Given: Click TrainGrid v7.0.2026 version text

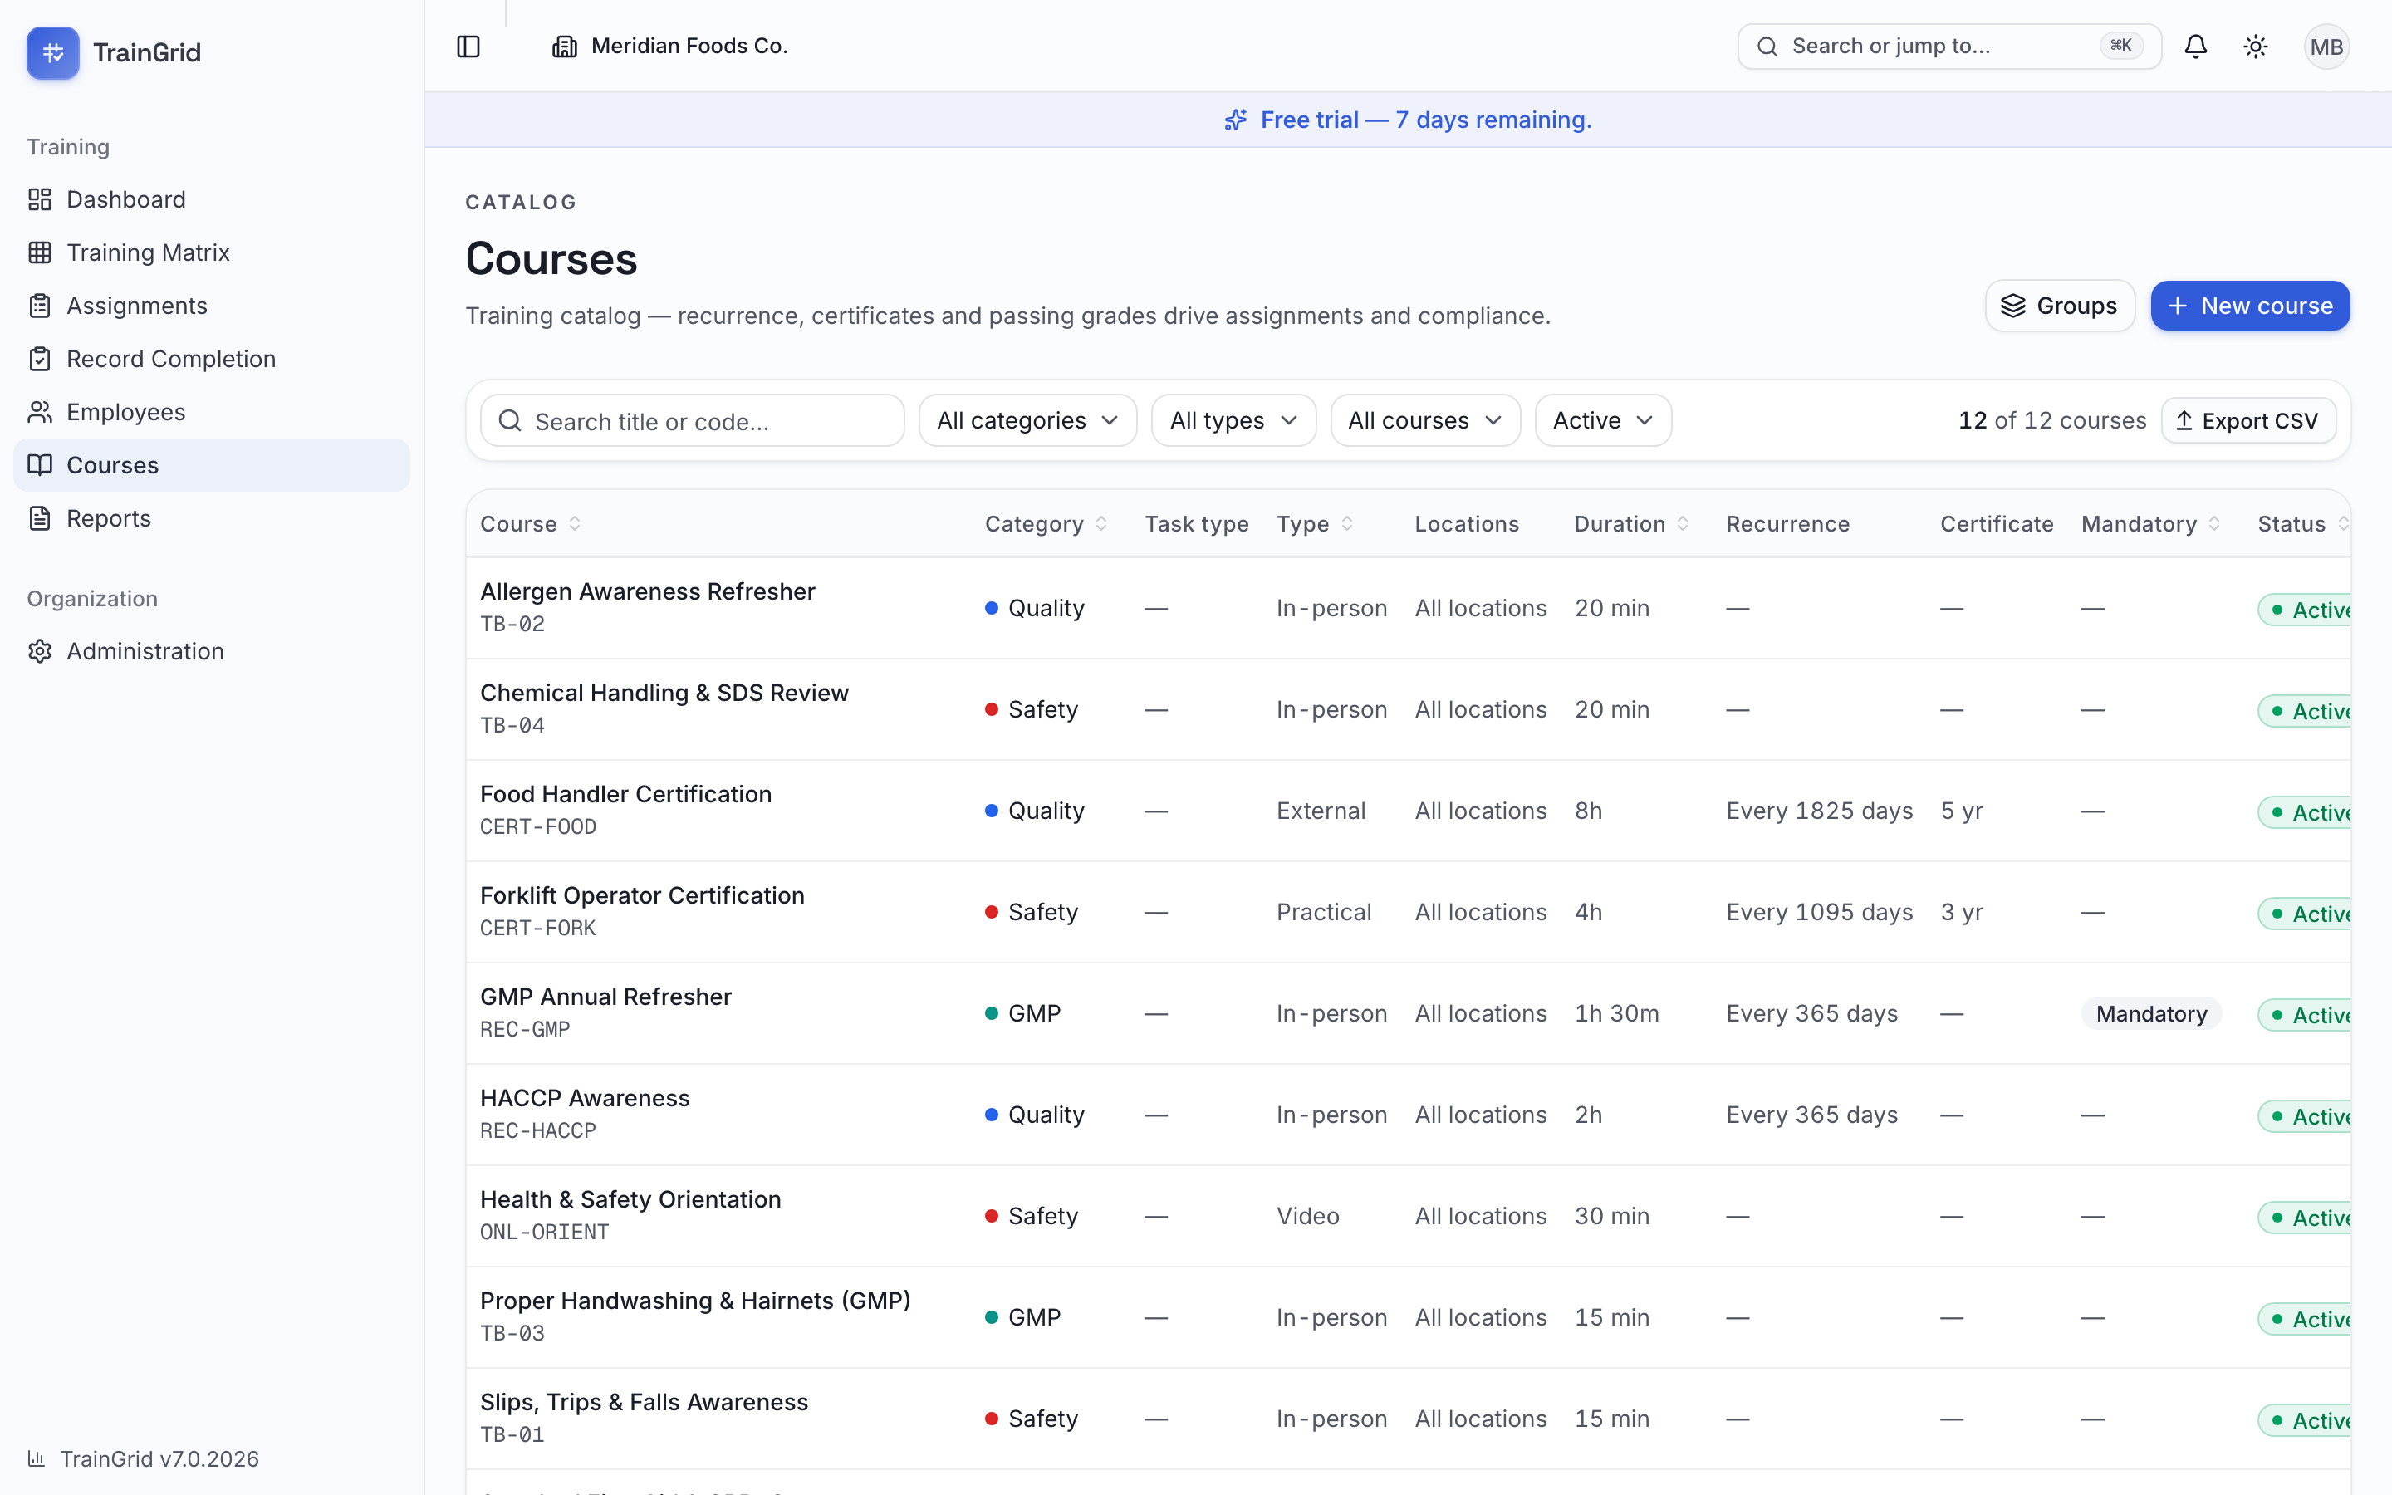Looking at the screenshot, I should point(159,1459).
